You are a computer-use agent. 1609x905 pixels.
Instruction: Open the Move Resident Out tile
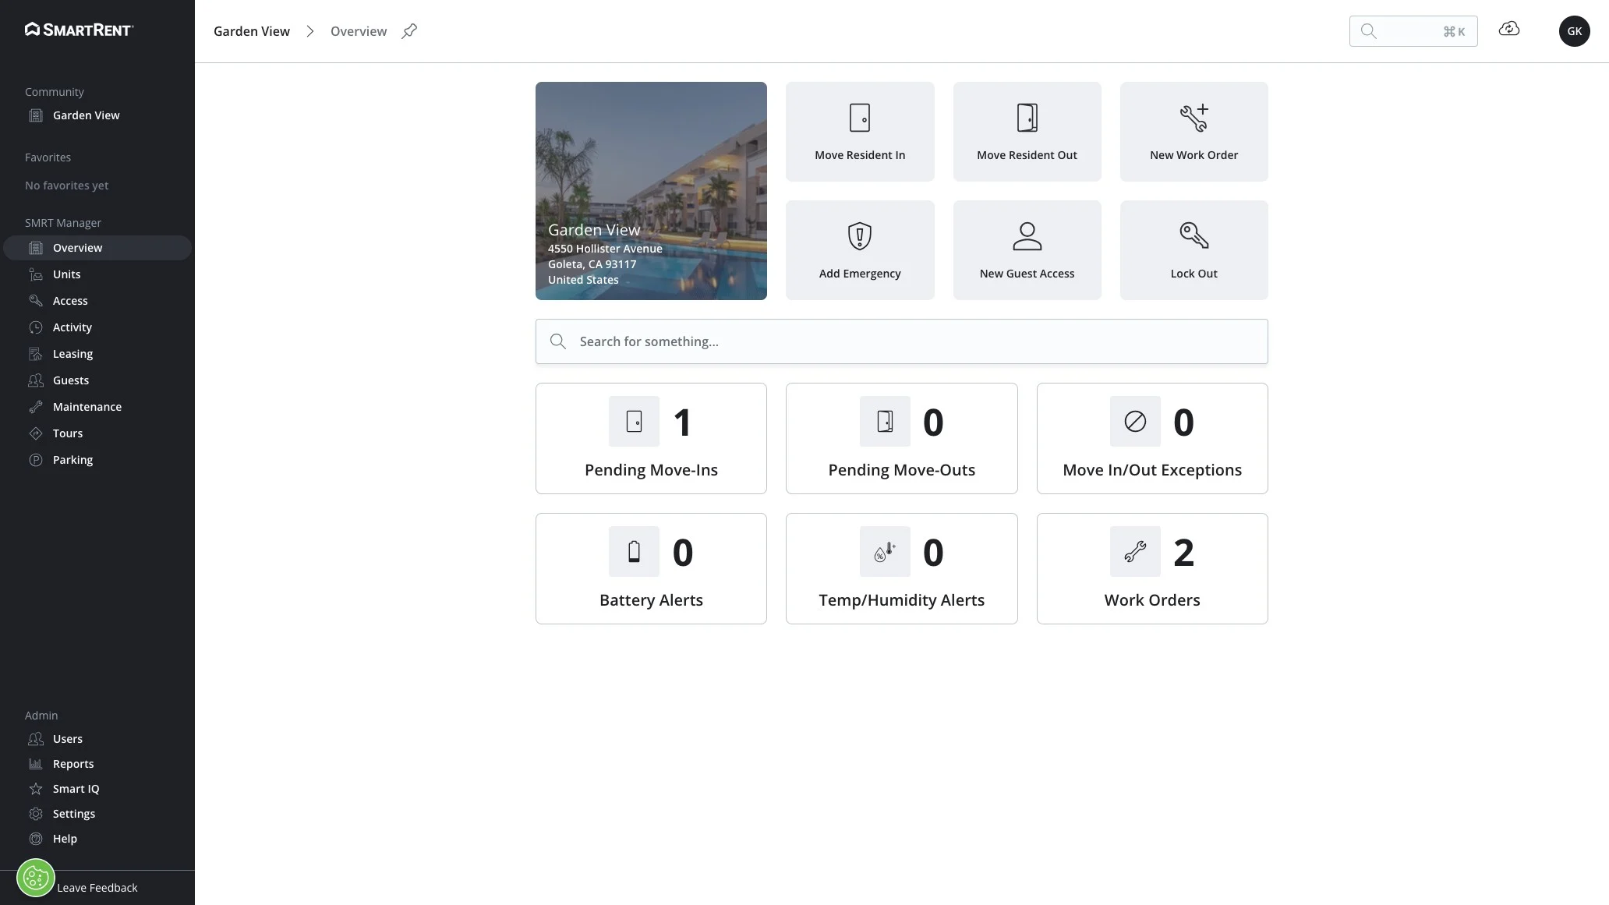tap(1027, 132)
